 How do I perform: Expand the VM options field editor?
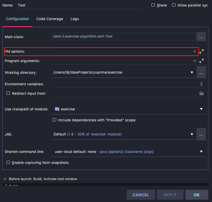(202, 51)
